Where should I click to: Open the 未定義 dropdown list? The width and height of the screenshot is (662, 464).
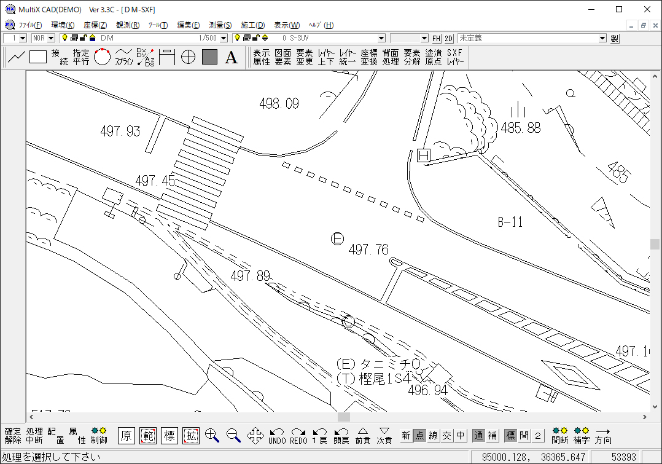click(x=602, y=38)
